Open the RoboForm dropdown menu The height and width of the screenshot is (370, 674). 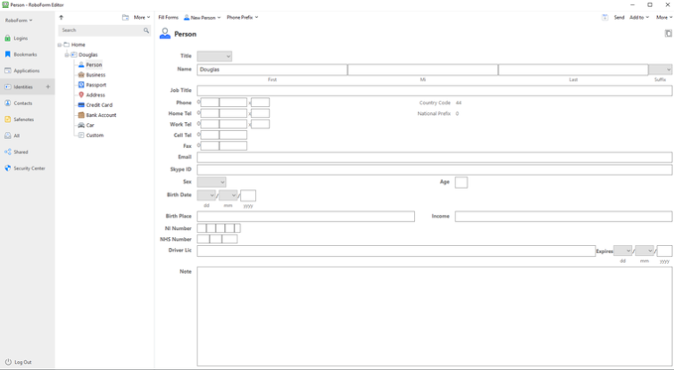(19, 21)
